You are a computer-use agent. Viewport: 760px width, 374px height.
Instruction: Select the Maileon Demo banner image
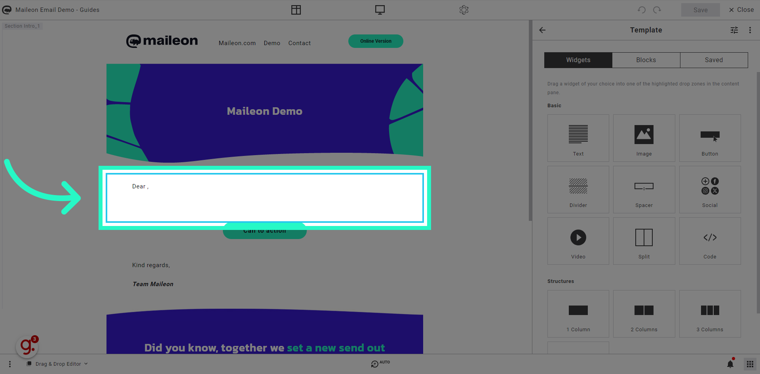tap(265, 113)
